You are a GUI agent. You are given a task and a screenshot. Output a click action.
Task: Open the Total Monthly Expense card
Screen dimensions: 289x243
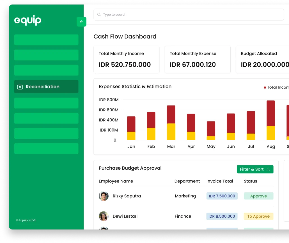(197, 60)
